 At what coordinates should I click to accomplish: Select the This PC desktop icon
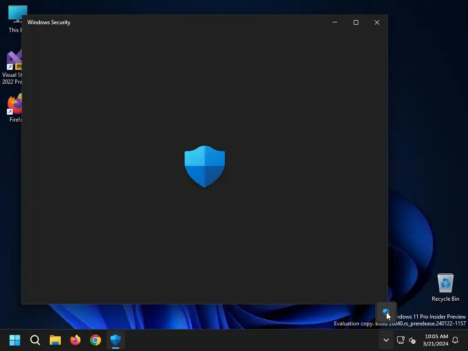(x=14, y=19)
